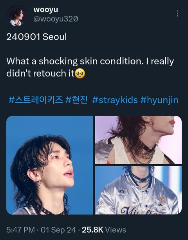The width and height of the screenshot is (188, 240).
Task: Select the crying emoji in the tweet text
Action: (x=80, y=73)
